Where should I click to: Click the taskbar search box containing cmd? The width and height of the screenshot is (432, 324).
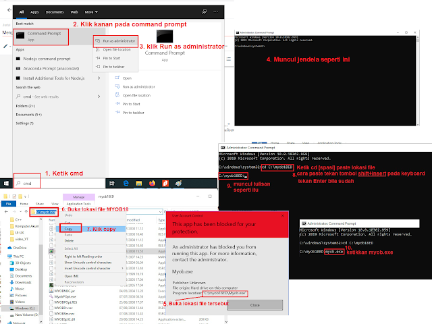tap(59, 183)
